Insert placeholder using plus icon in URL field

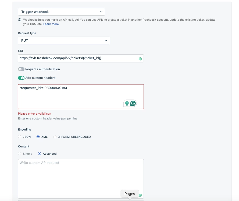point(140,59)
